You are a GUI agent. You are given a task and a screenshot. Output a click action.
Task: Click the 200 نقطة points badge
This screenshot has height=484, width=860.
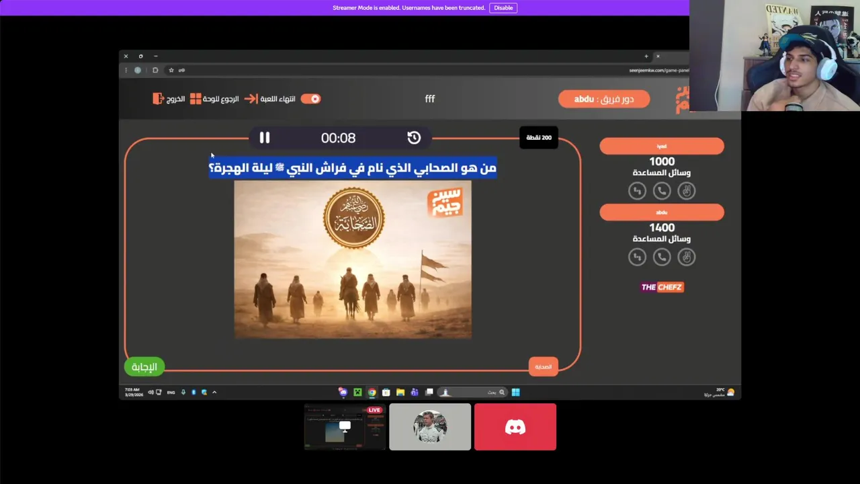click(x=539, y=137)
